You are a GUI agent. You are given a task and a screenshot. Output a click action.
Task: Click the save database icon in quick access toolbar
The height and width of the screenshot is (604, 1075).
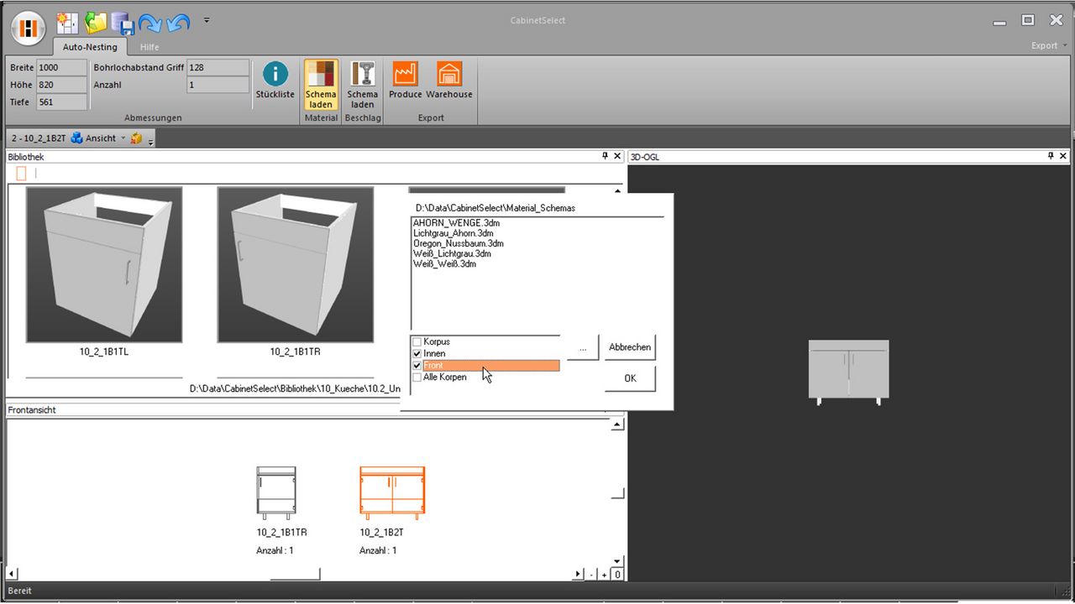(123, 23)
